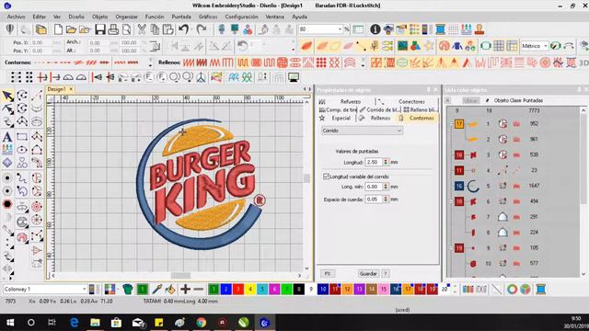Toggle 'Longitud variable del corrido' checkbox

326,177
